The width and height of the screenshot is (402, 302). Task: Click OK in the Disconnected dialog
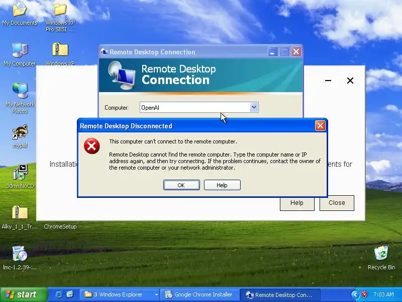181,185
